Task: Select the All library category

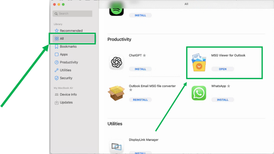Action: coord(62,39)
